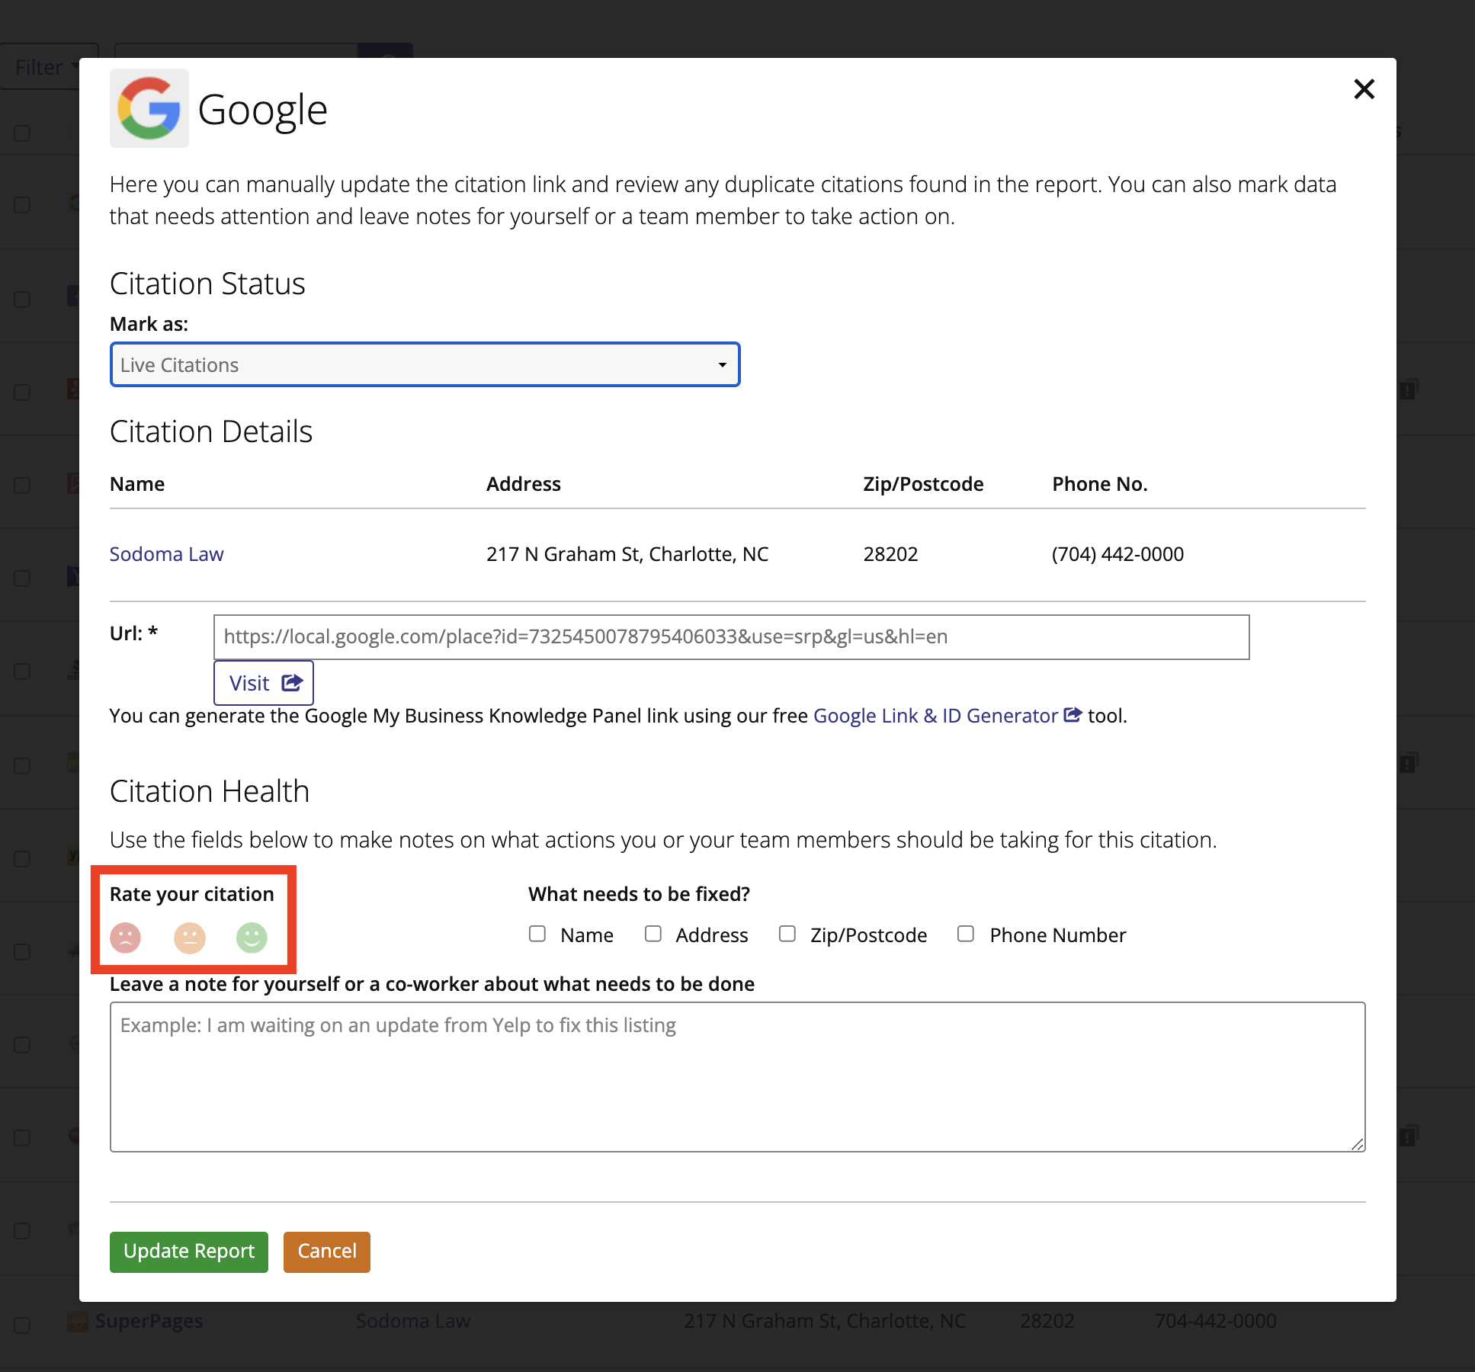
Task: Open the Sodoma Law citation link
Action: [166, 553]
